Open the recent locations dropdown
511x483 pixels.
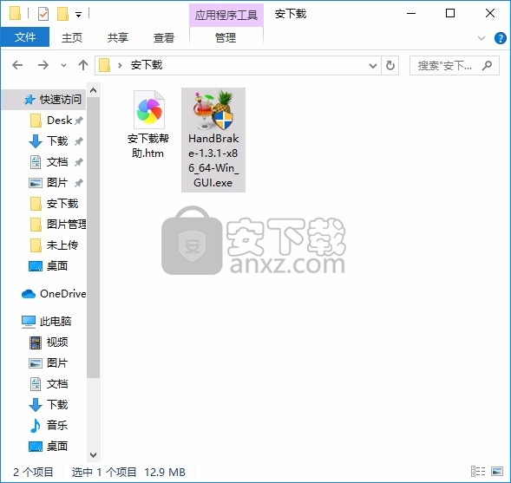click(x=63, y=65)
